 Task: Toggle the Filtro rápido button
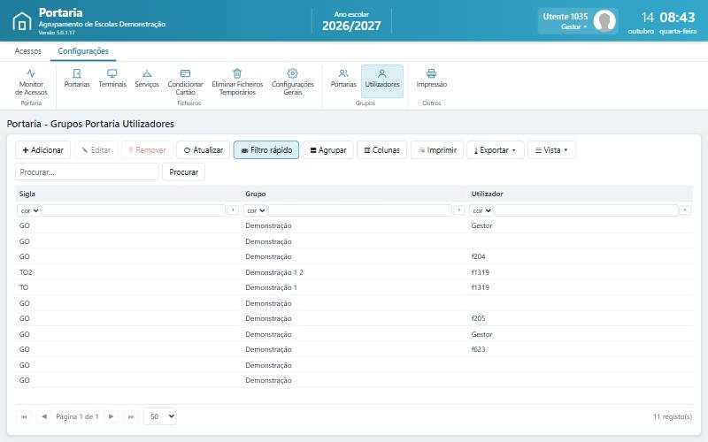[x=266, y=149]
